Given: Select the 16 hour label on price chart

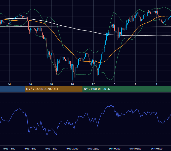Looking at the screenshot, I should pyautogui.click(x=30, y=84).
